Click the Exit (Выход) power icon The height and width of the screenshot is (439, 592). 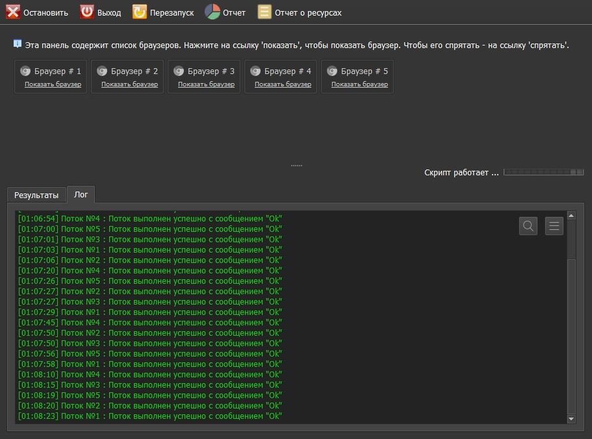click(87, 12)
